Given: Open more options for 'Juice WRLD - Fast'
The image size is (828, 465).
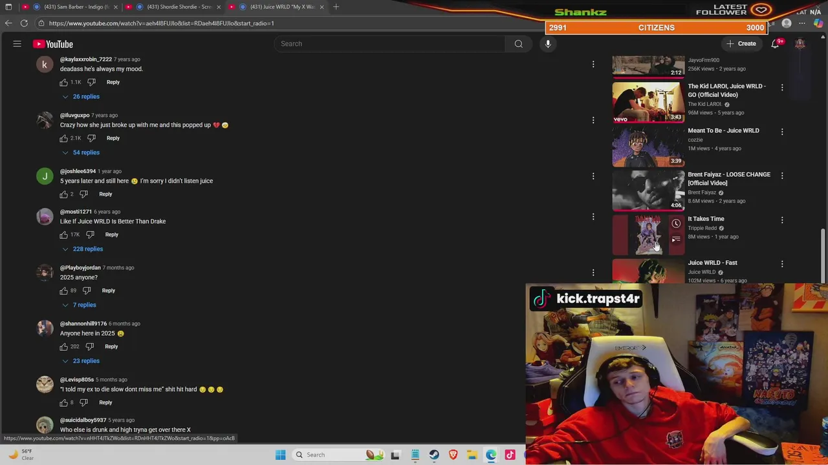Looking at the screenshot, I should point(782,264).
